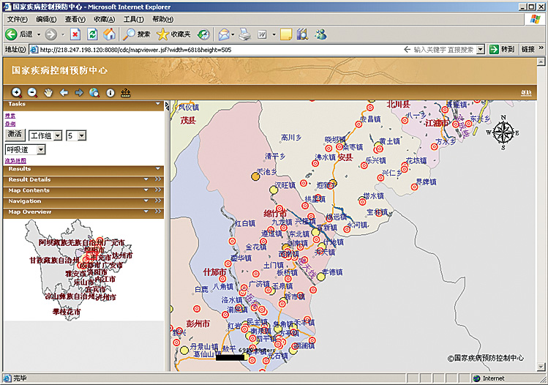Select the zoom in map tool

[16, 93]
